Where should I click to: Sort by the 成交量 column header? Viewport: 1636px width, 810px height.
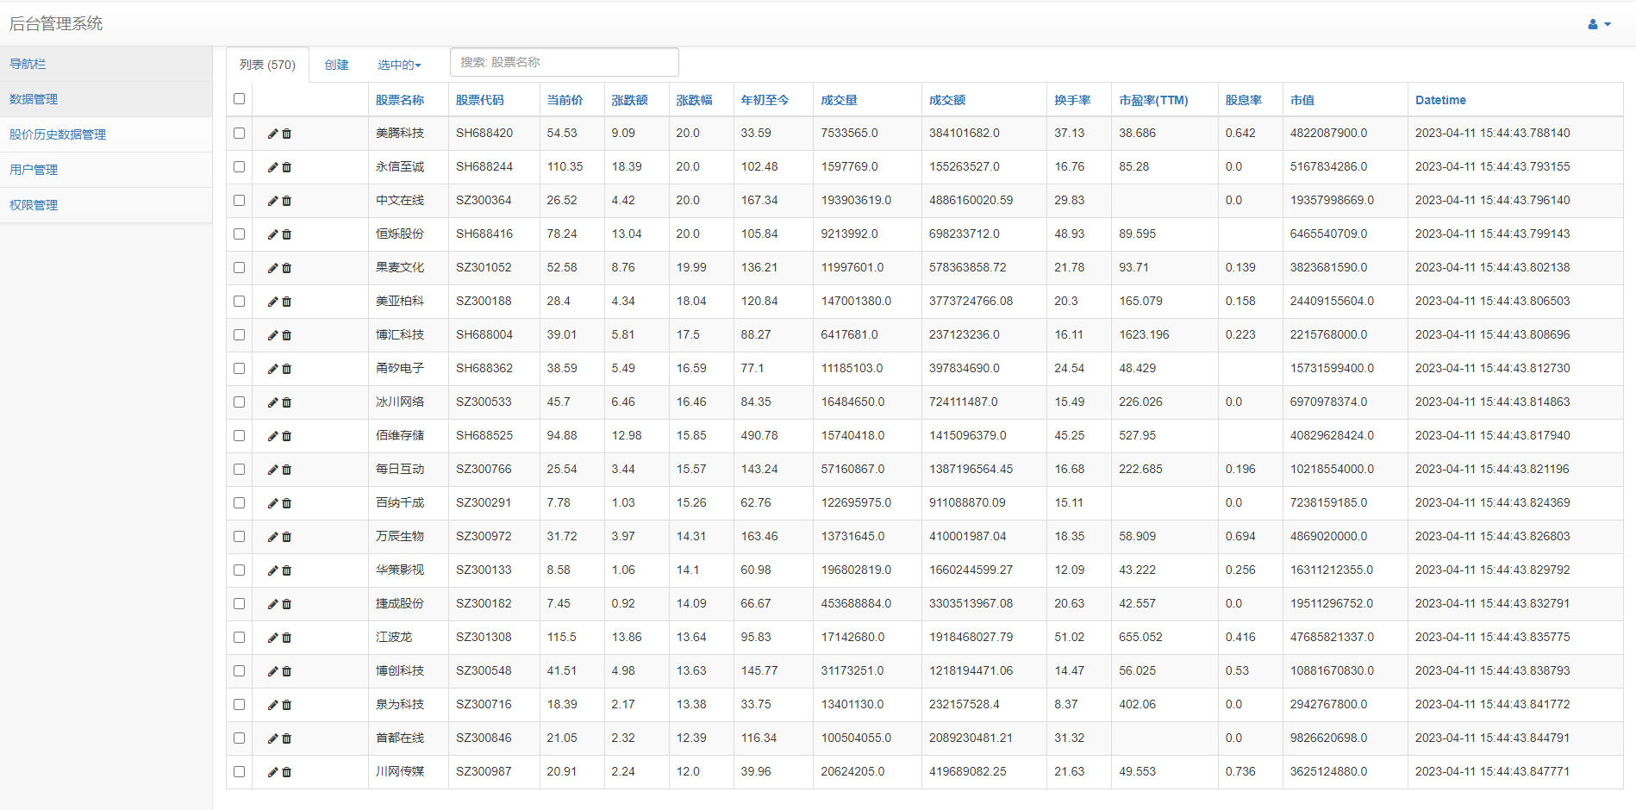click(839, 100)
